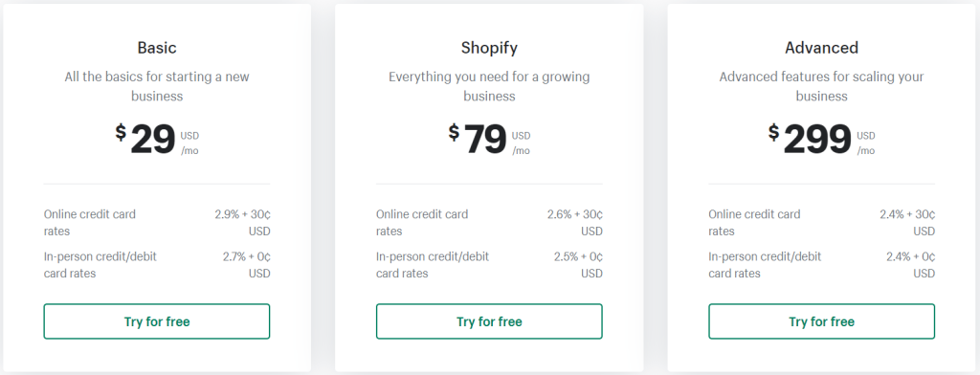
Task: Click Basic plan's 2.9% + 30¢ online rate
Action: coord(242,223)
